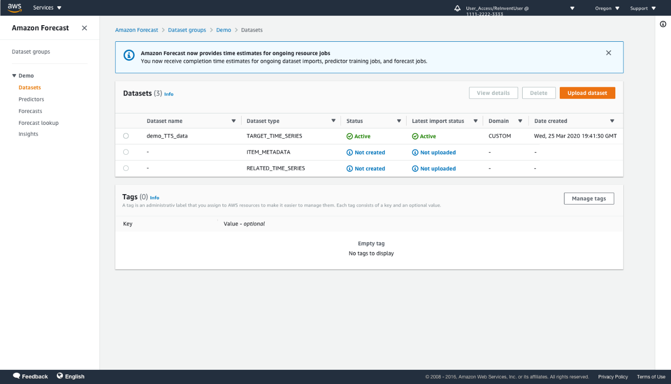Sort by the Status column arrow
The height and width of the screenshot is (384, 671).
(x=399, y=121)
